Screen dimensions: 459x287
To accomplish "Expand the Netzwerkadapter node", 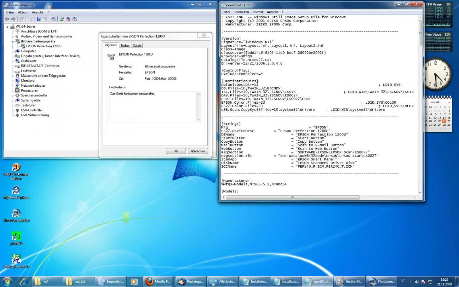I will (13, 86).
